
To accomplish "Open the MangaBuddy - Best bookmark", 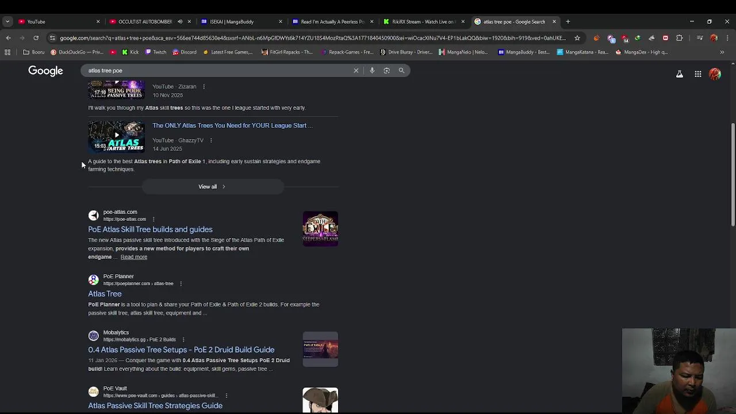I will 524,52.
